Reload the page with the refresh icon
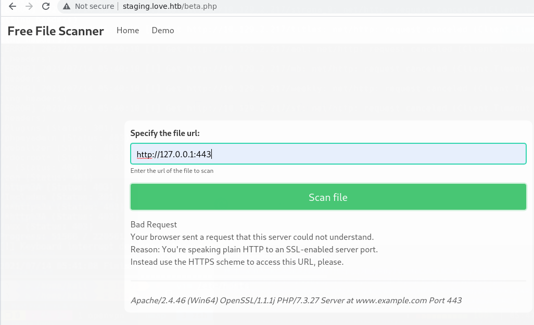534x325 pixels. coord(46,6)
